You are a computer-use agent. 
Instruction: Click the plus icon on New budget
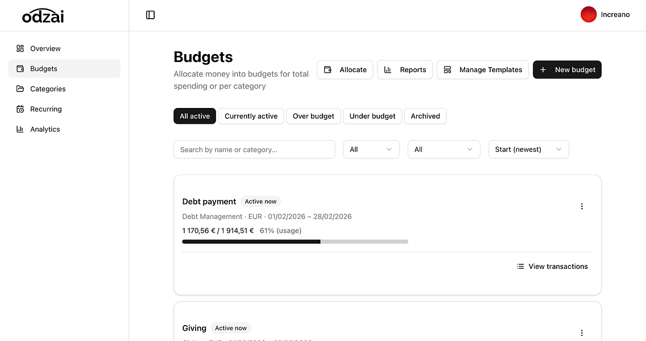click(543, 69)
